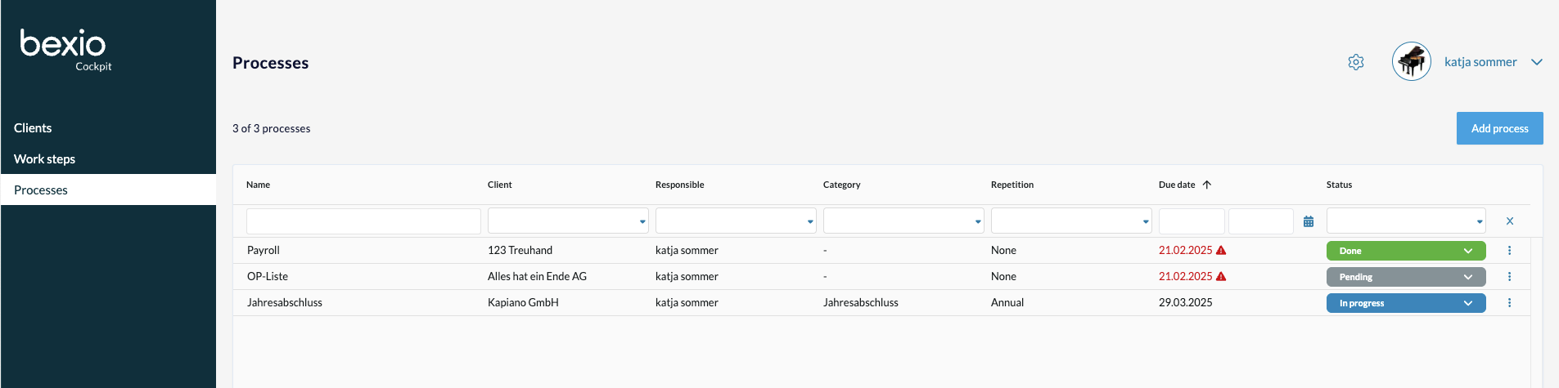Open the three-dot menu for OP-Liste
The height and width of the screenshot is (388, 1559).
coord(1509,277)
